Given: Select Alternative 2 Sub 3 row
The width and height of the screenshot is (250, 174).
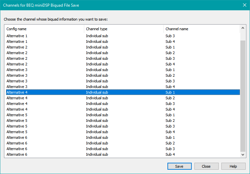Looking at the screenshot, I should (x=123, y=58).
